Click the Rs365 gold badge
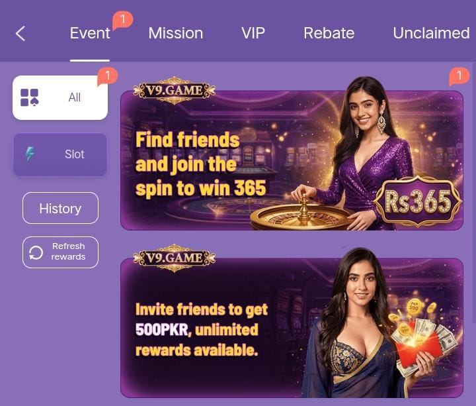The width and height of the screenshot is (476, 406). coord(418,201)
